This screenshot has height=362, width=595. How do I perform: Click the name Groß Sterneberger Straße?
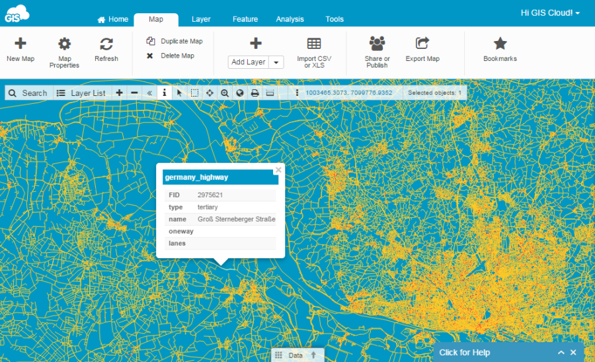[x=237, y=219]
